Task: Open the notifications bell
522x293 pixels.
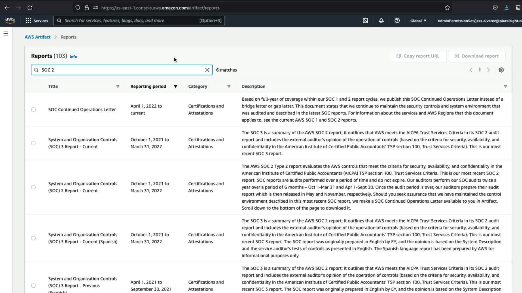Action: coord(381,21)
